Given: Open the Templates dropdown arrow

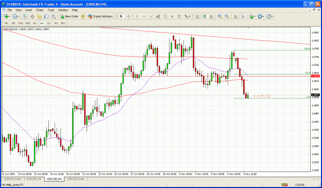Looking at the screenshot, I should tap(272, 16).
